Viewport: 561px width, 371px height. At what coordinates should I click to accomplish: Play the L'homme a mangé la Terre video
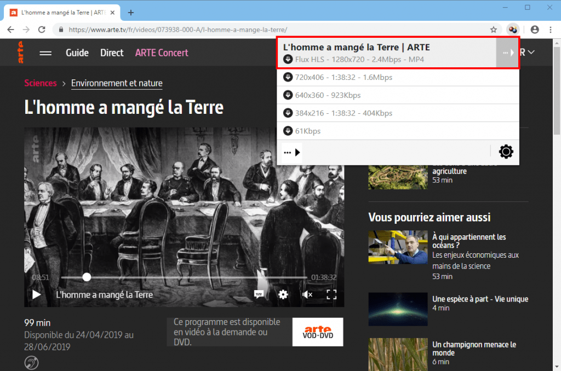[x=37, y=294]
